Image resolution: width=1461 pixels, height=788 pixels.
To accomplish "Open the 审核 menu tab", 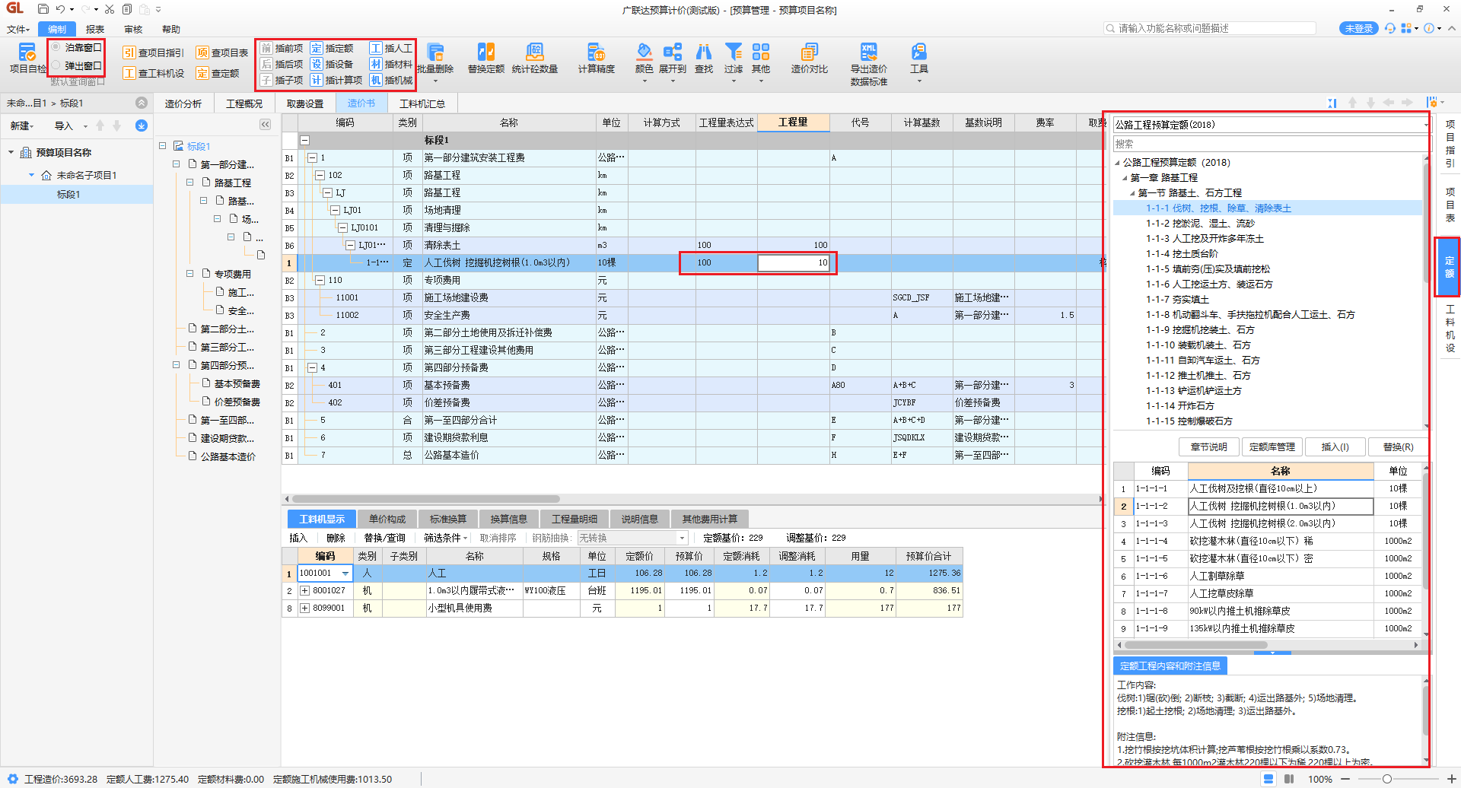I will click(x=133, y=29).
